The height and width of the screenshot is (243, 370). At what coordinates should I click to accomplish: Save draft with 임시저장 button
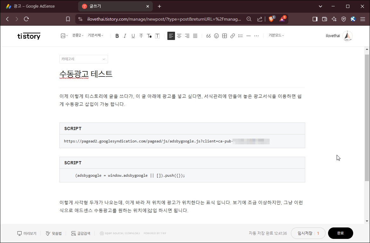click(306, 233)
